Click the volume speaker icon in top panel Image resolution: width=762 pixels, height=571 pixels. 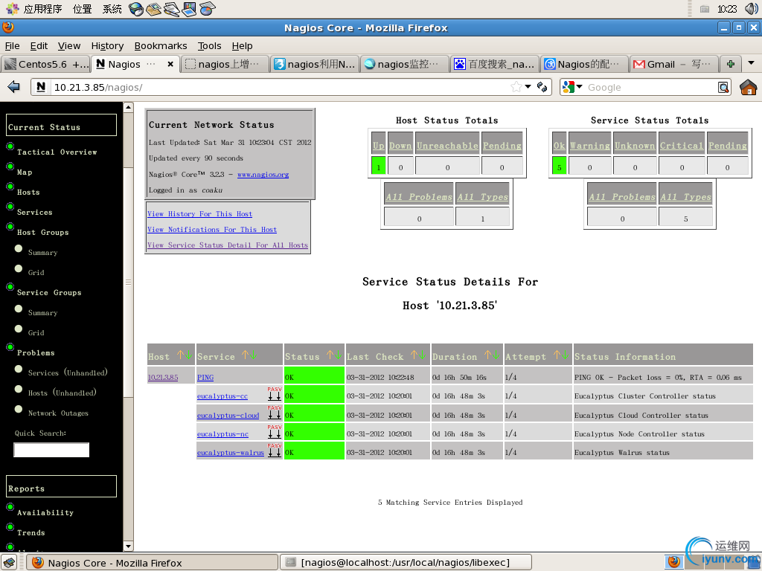coord(751,8)
